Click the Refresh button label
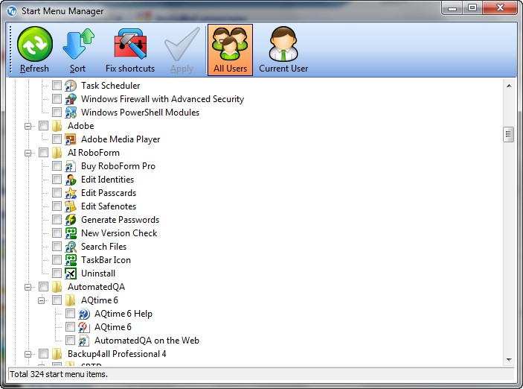Viewport: 523px width, 389px height. coord(34,69)
